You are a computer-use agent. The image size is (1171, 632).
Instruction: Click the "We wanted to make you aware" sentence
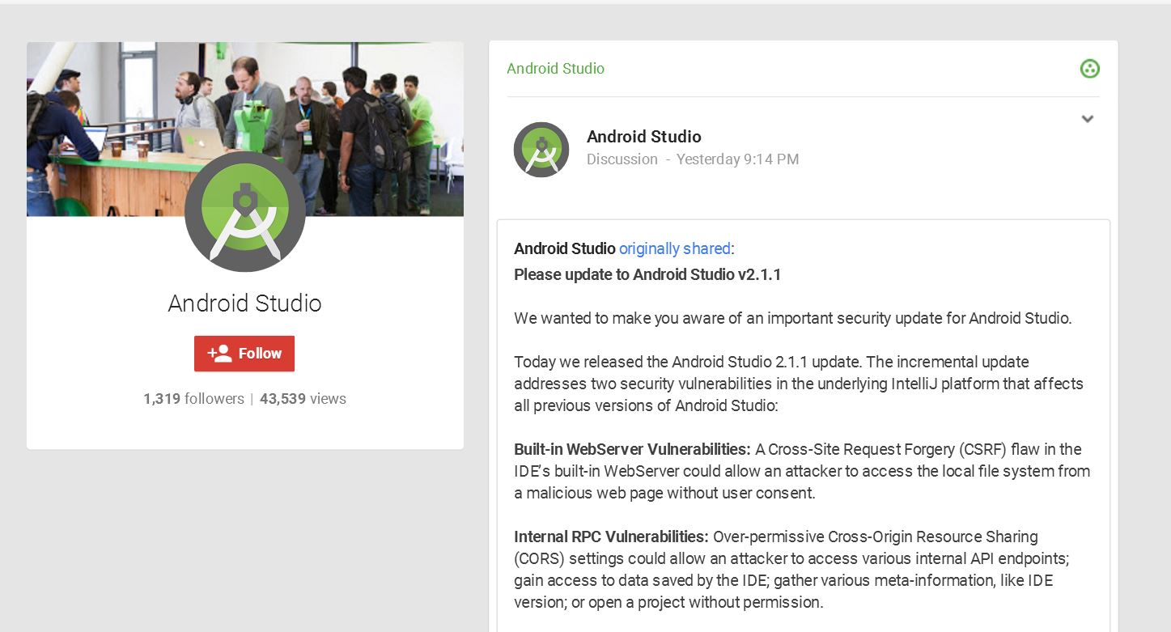point(792,318)
